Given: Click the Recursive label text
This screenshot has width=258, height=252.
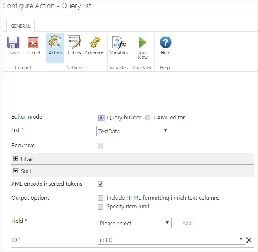Looking at the screenshot, I should coord(23,145).
